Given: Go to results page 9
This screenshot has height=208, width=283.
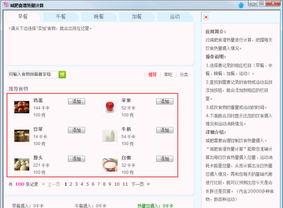Looking at the screenshot, I should point(110,184).
